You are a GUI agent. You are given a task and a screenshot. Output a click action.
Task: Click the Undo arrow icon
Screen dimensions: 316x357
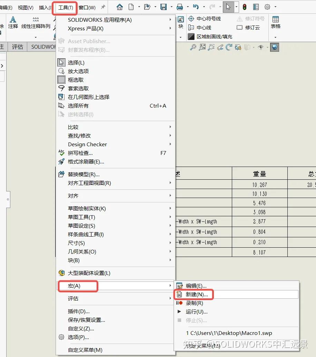click(x=196, y=7)
